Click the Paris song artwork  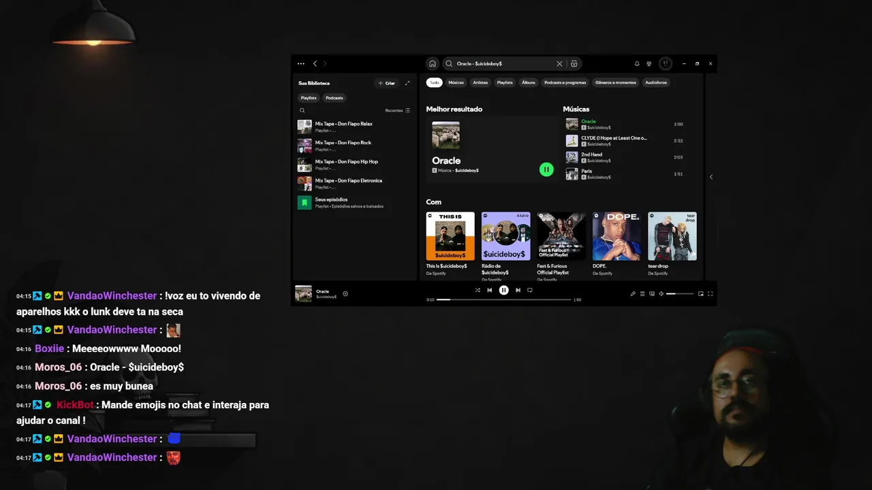click(x=572, y=174)
